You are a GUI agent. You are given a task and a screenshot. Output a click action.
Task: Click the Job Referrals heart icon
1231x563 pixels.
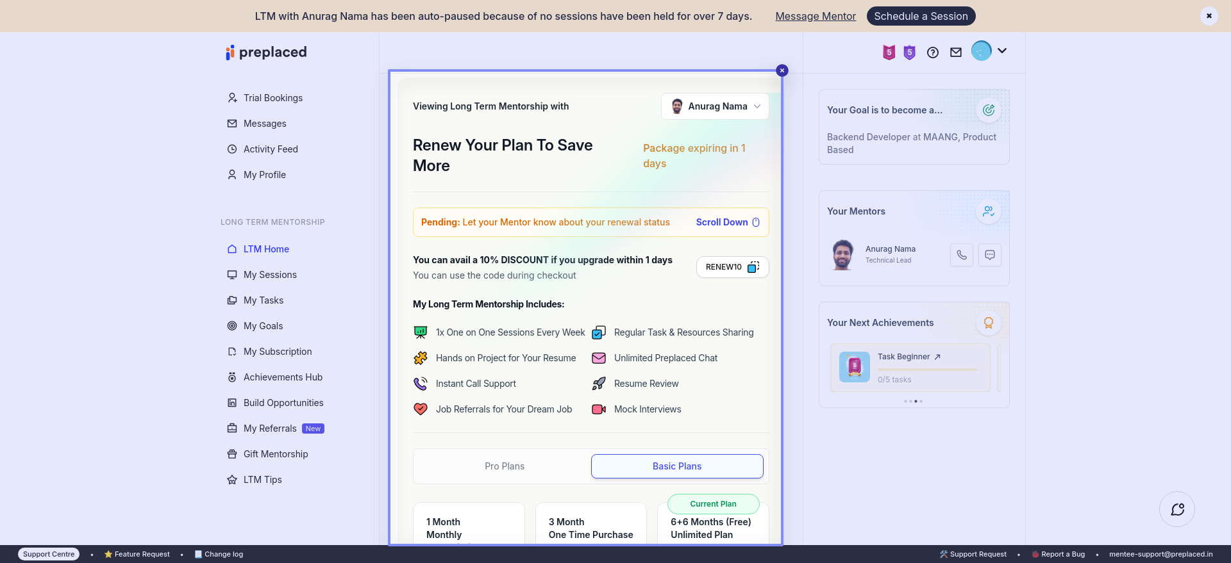421,409
